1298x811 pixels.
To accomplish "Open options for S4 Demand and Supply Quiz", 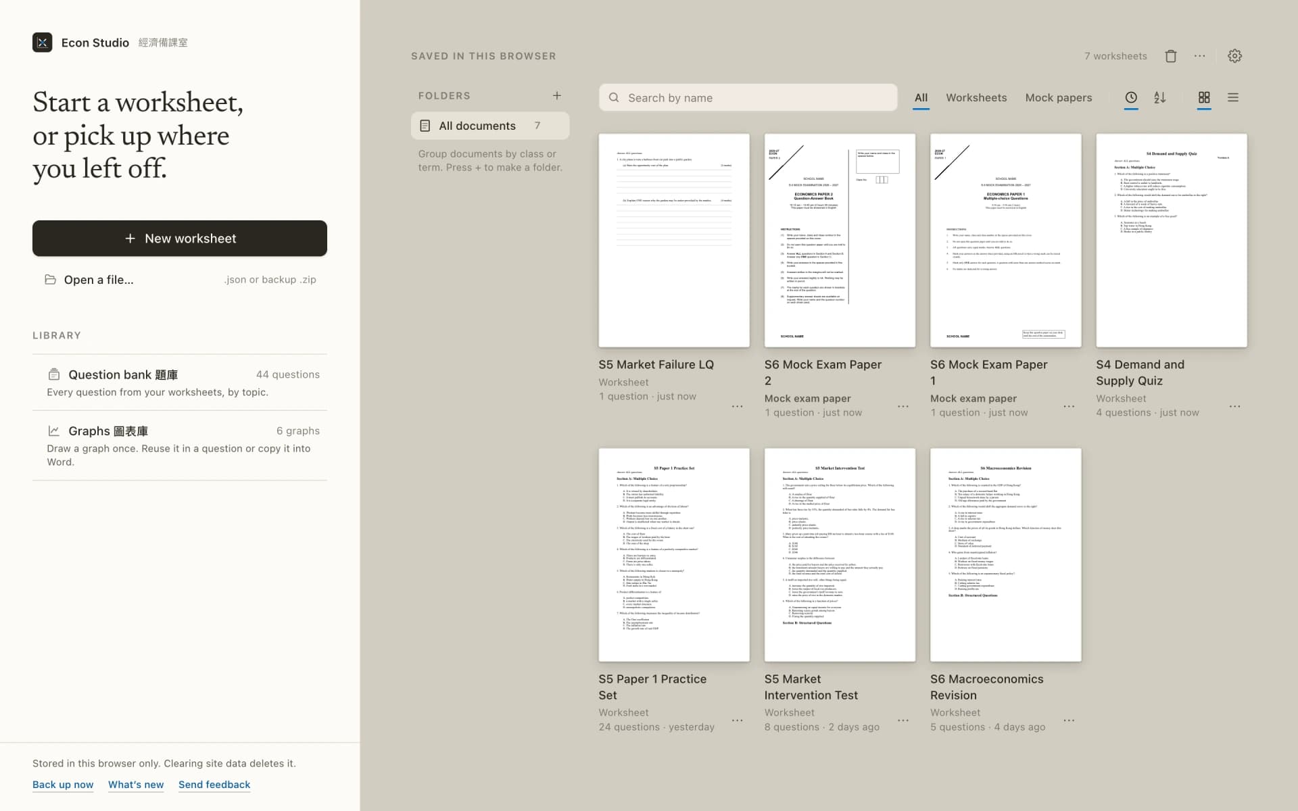I will [1234, 406].
